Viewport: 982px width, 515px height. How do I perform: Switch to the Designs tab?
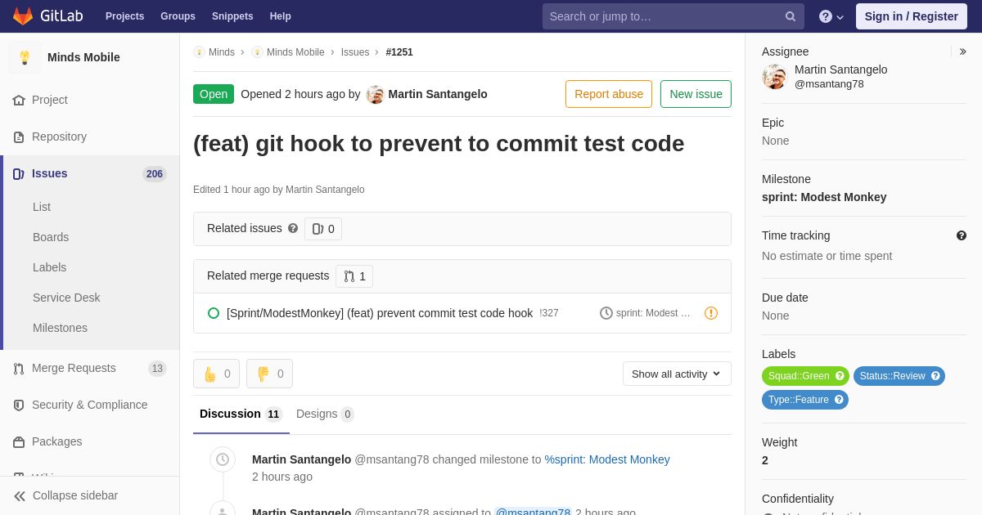click(325, 414)
